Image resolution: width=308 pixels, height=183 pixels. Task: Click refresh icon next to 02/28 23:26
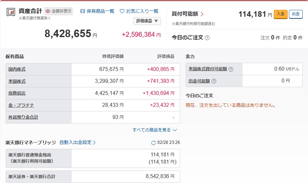(153, 143)
